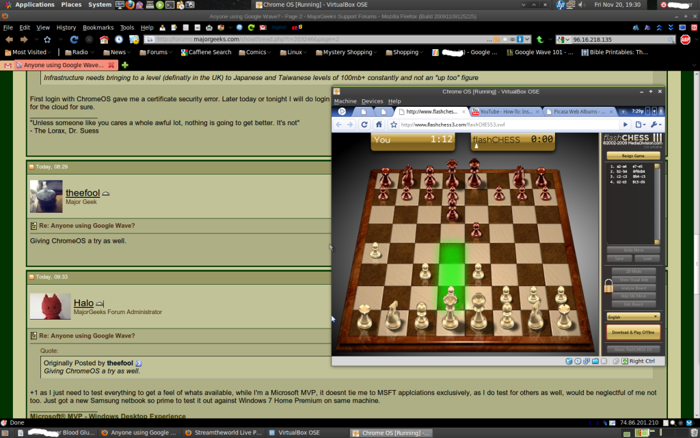Click the green new tab plus icon in Firefox
Image resolution: width=700 pixels, height=438 pixels.
pyautogui.click(x=124, y=65)
